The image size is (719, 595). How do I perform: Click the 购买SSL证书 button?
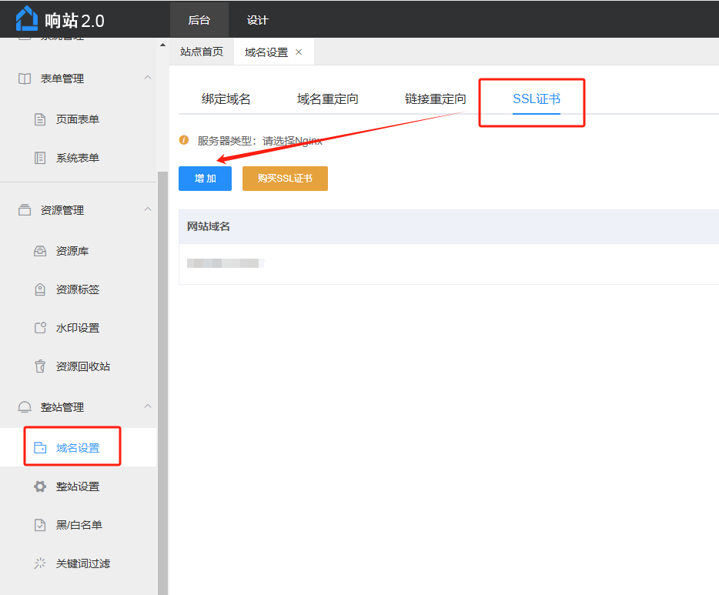coord(285,179)
